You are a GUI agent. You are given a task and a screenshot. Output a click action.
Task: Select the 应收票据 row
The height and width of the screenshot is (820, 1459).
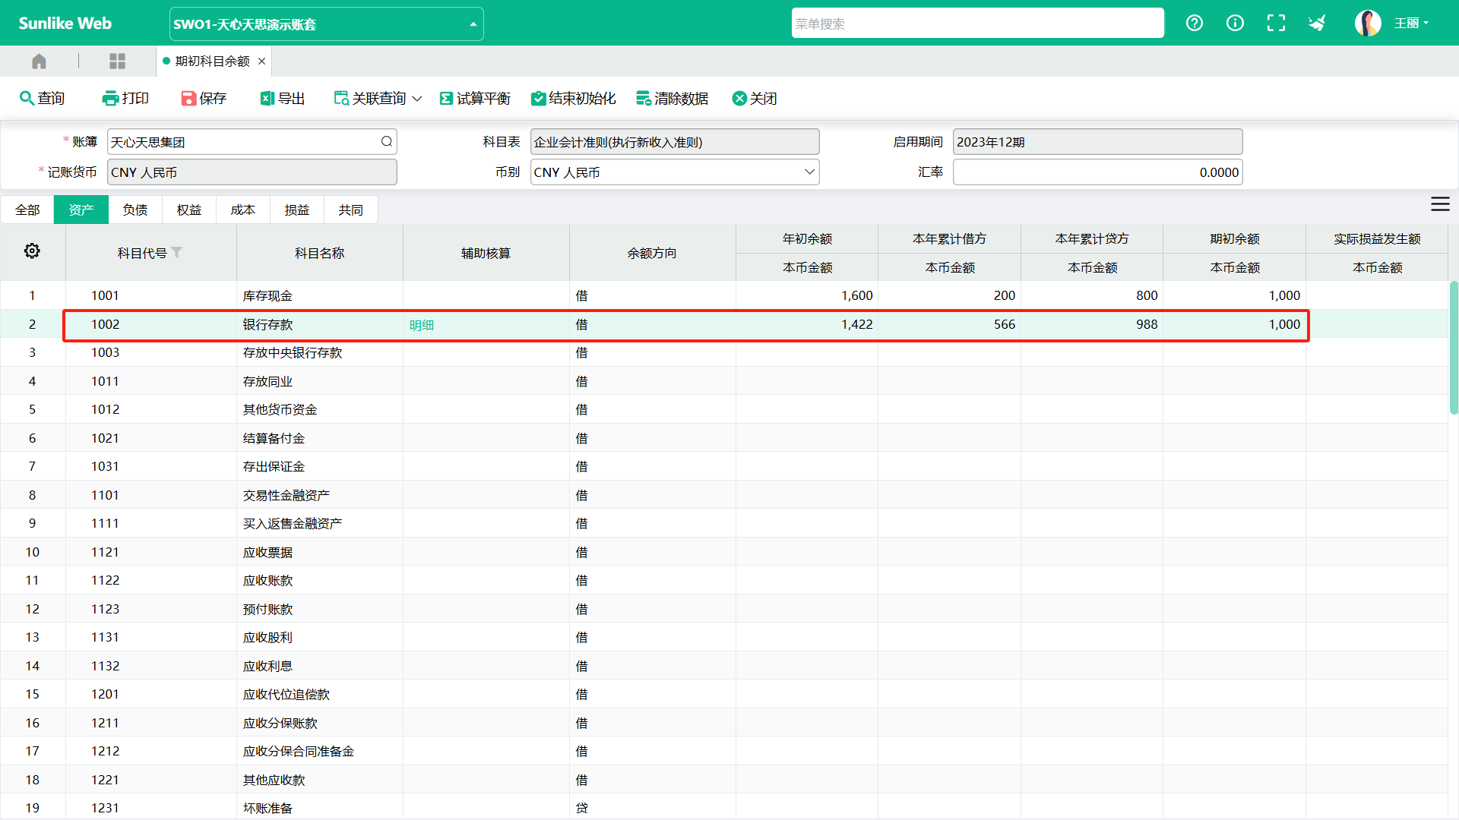(x=723, y=552)
